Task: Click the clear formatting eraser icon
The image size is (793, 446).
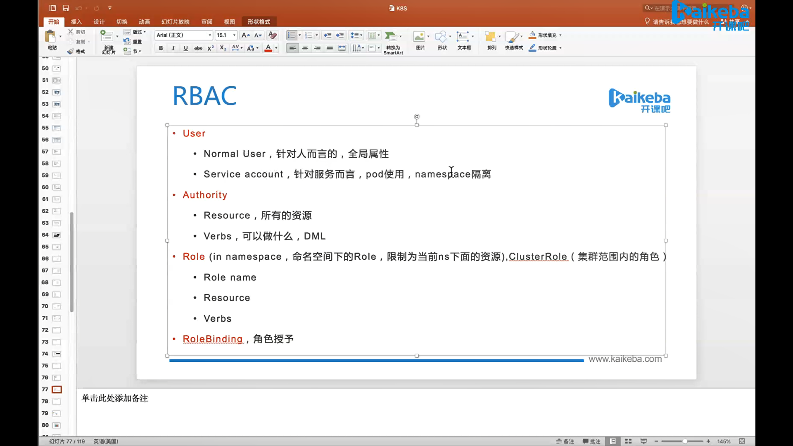Action: (x=272, y=35)
